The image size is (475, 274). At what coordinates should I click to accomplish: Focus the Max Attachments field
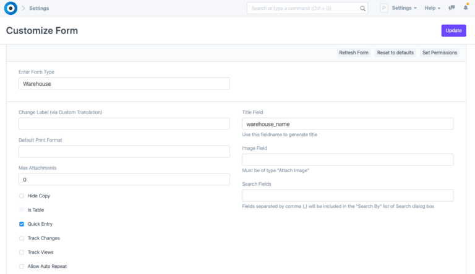(124, 180)
